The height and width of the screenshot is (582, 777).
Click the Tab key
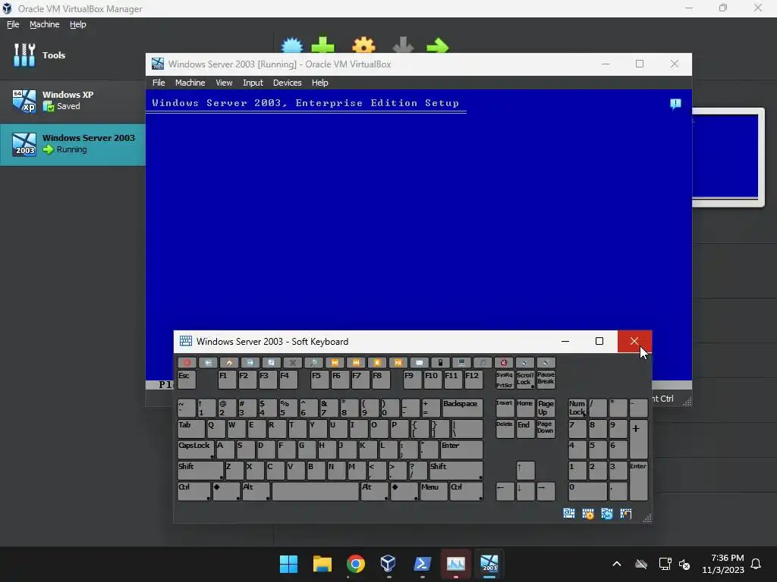point(190,429)
